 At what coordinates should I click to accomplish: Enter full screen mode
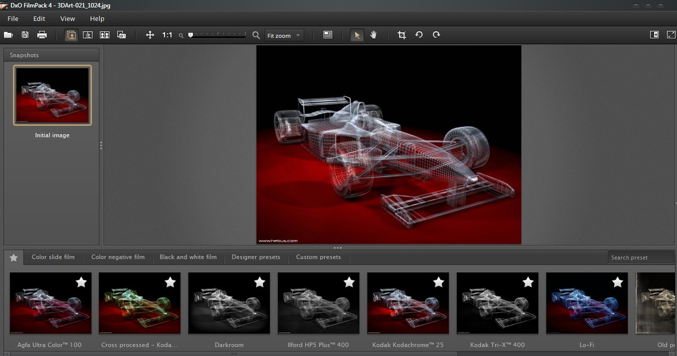pos(671,35)
